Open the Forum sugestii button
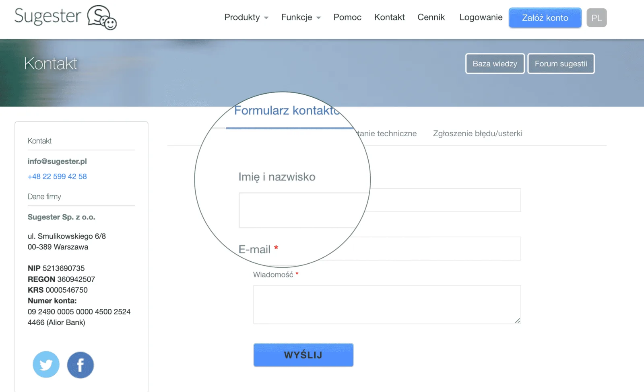This screenshot has height=392, width=644. click(x=561, y=64)
